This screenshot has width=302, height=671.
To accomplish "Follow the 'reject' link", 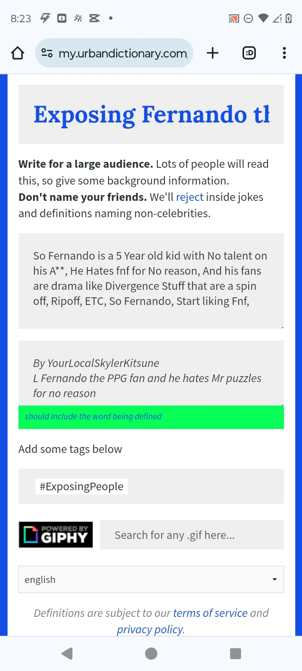I will tap(190, 197).
